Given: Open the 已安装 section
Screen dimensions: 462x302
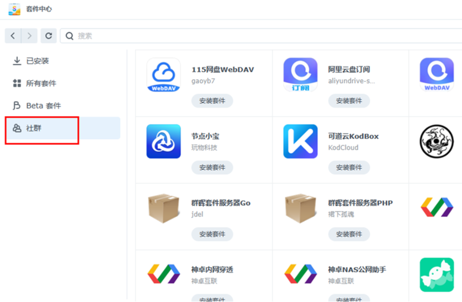Looking at the screenshot, I should tap(62, 61).
